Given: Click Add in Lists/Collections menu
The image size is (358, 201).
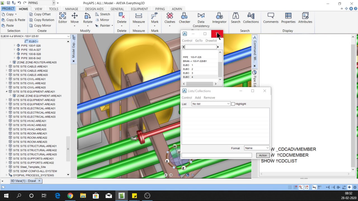Looking at the screenshot, I should pyautogui.click(x=198, y=98).
